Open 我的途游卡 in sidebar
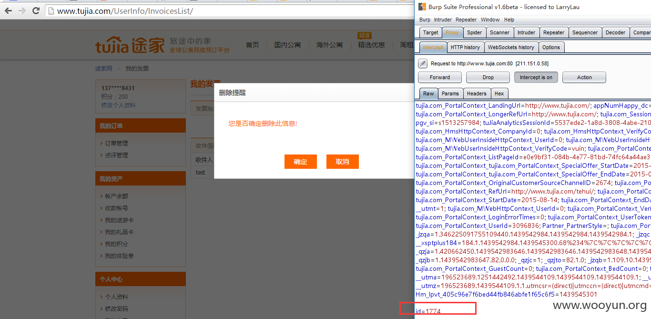Image resolution: width=651 pixels, height=319 pixels. tap(119, 220)
